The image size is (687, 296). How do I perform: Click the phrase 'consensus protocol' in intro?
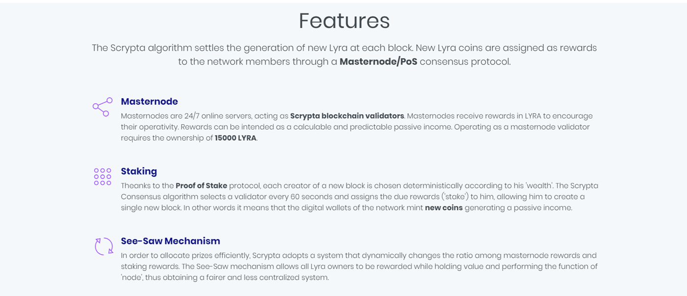(465, 62)
